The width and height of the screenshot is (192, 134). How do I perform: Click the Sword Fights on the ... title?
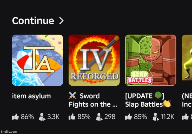point(93,100)
